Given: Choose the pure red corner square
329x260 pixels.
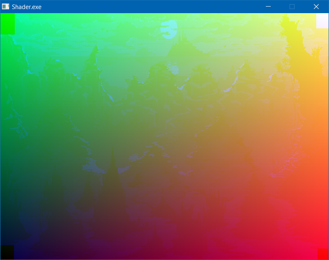Looking at the screenshot, I should 323,253.
